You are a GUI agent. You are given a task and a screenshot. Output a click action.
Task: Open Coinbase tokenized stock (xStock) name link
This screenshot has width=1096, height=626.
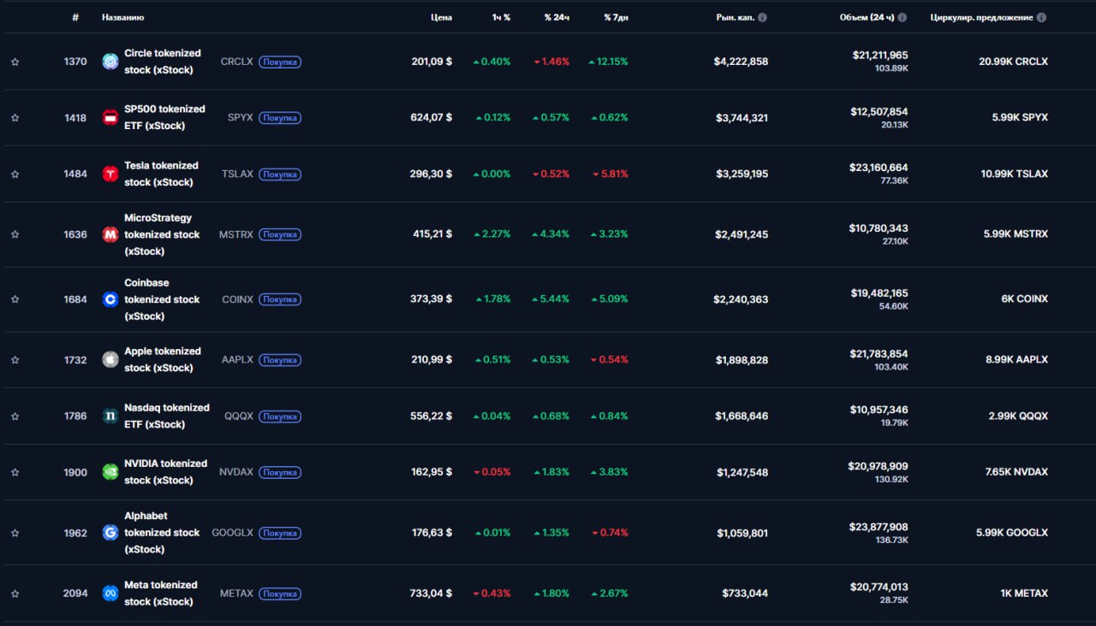tap(162, 299)
